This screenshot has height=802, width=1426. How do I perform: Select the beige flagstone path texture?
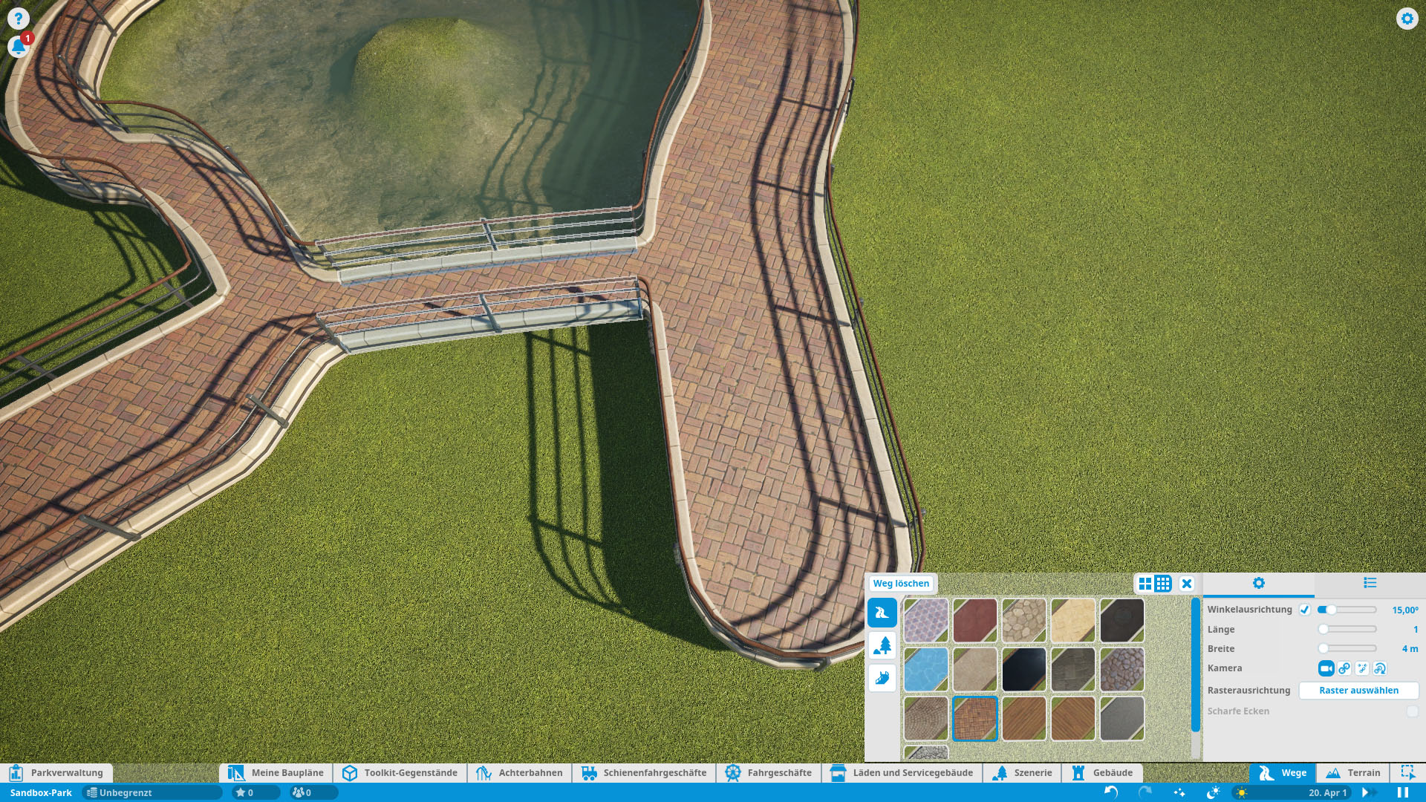click(x=1024, y=621)
